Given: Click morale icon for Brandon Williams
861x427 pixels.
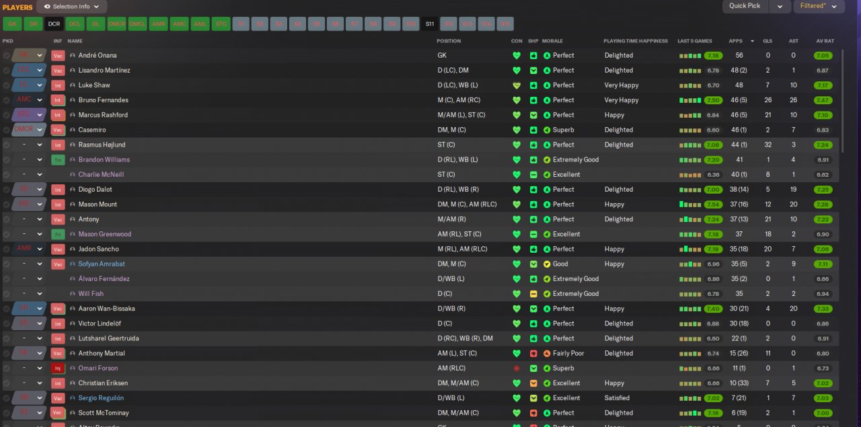Looking at the screenshot, I should click(x=547, y=160).
